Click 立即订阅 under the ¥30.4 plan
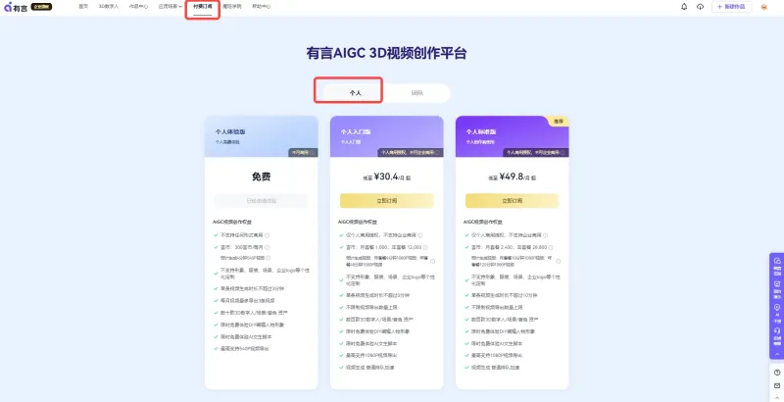This screenshot has width=784, height=402. pos(386,200)
